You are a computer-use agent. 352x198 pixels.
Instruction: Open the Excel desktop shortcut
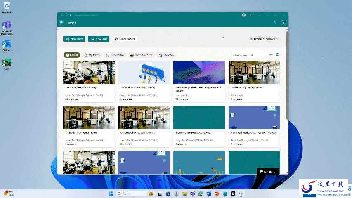coord(7,64)
